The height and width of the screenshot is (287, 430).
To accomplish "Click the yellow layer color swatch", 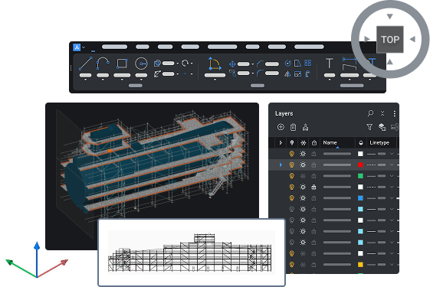I will [x=360, y=265].
